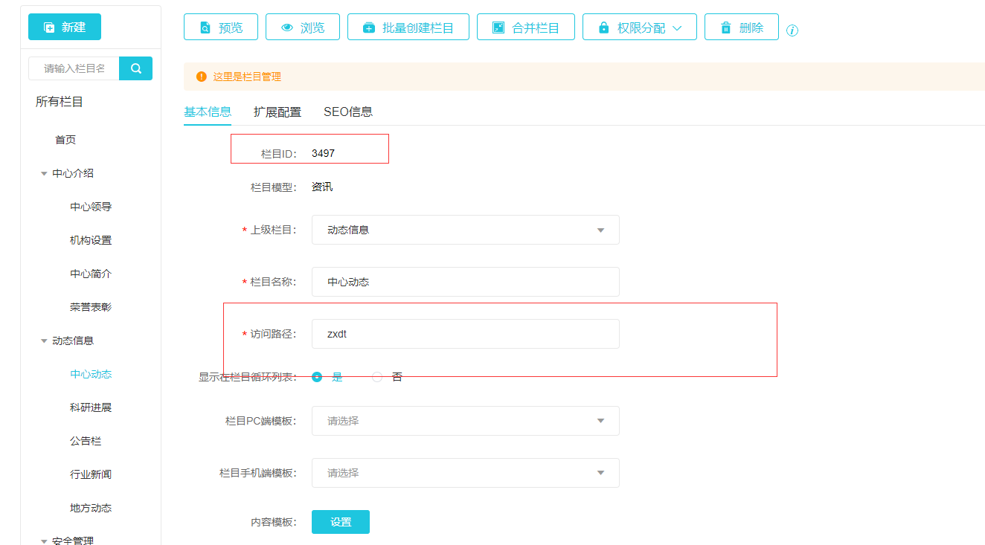Screen dimensions: 985x545
Task: Click the 新建 create button
Action: pyautogui.click(x=65, y=27)
